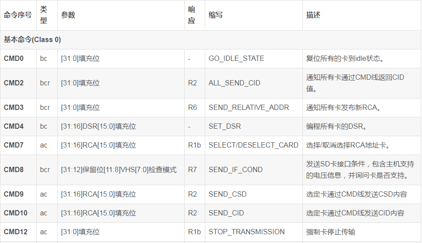Select SEND_RELATIVE_ADDR in the table
Screen dimensions: 422x243
[x=249, y=107]
